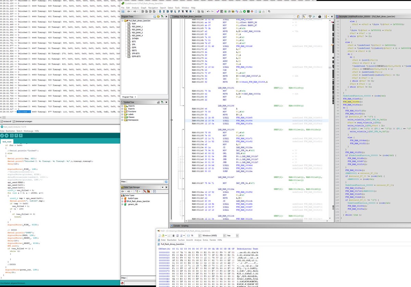Screen dimensions: 411x287
Task: Click the 'D' next-data navigation icon
Action: [167, 11]
